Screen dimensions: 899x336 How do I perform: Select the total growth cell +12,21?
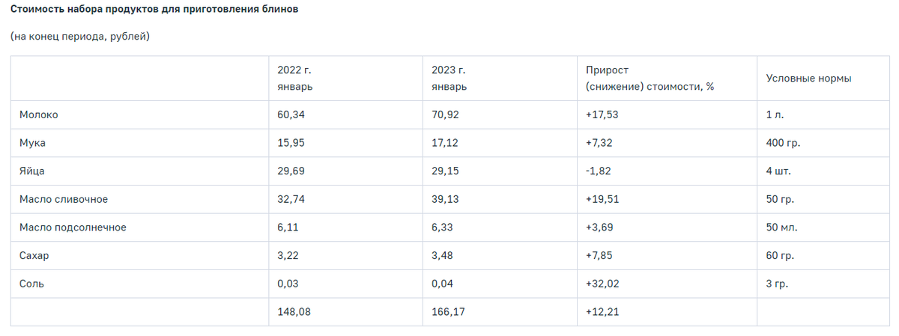[602, 312]
